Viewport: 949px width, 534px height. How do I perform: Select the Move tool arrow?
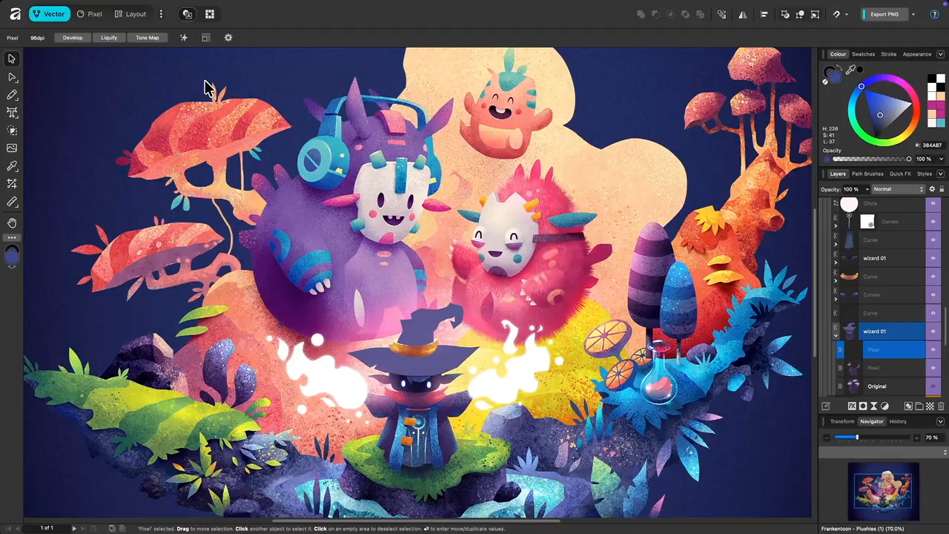click(12, 59)
